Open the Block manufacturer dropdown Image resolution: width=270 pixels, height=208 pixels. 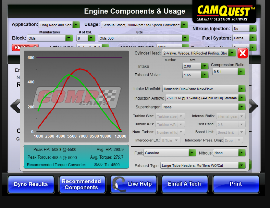pos(69,38)
